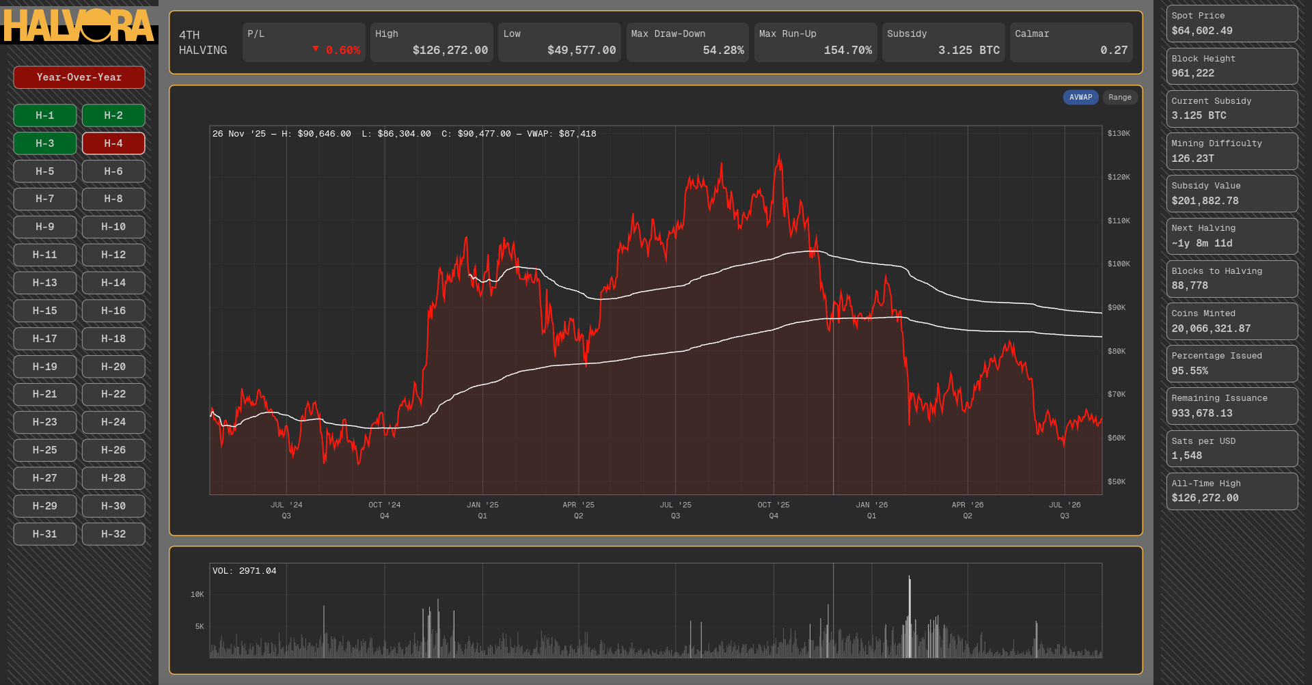Switch to the H-17 halving period
The image size is (1312, 685).
tap(45, 339)
